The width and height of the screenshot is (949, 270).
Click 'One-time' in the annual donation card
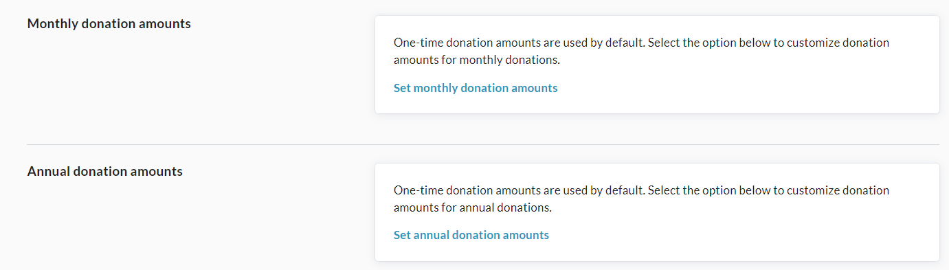416,190
